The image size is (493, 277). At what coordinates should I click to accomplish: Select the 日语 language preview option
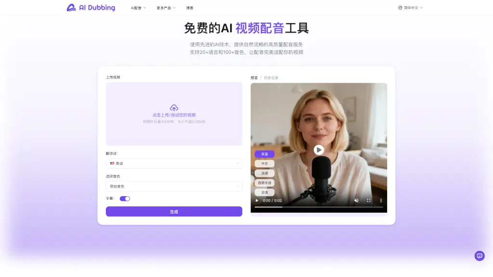pos(264,192)
